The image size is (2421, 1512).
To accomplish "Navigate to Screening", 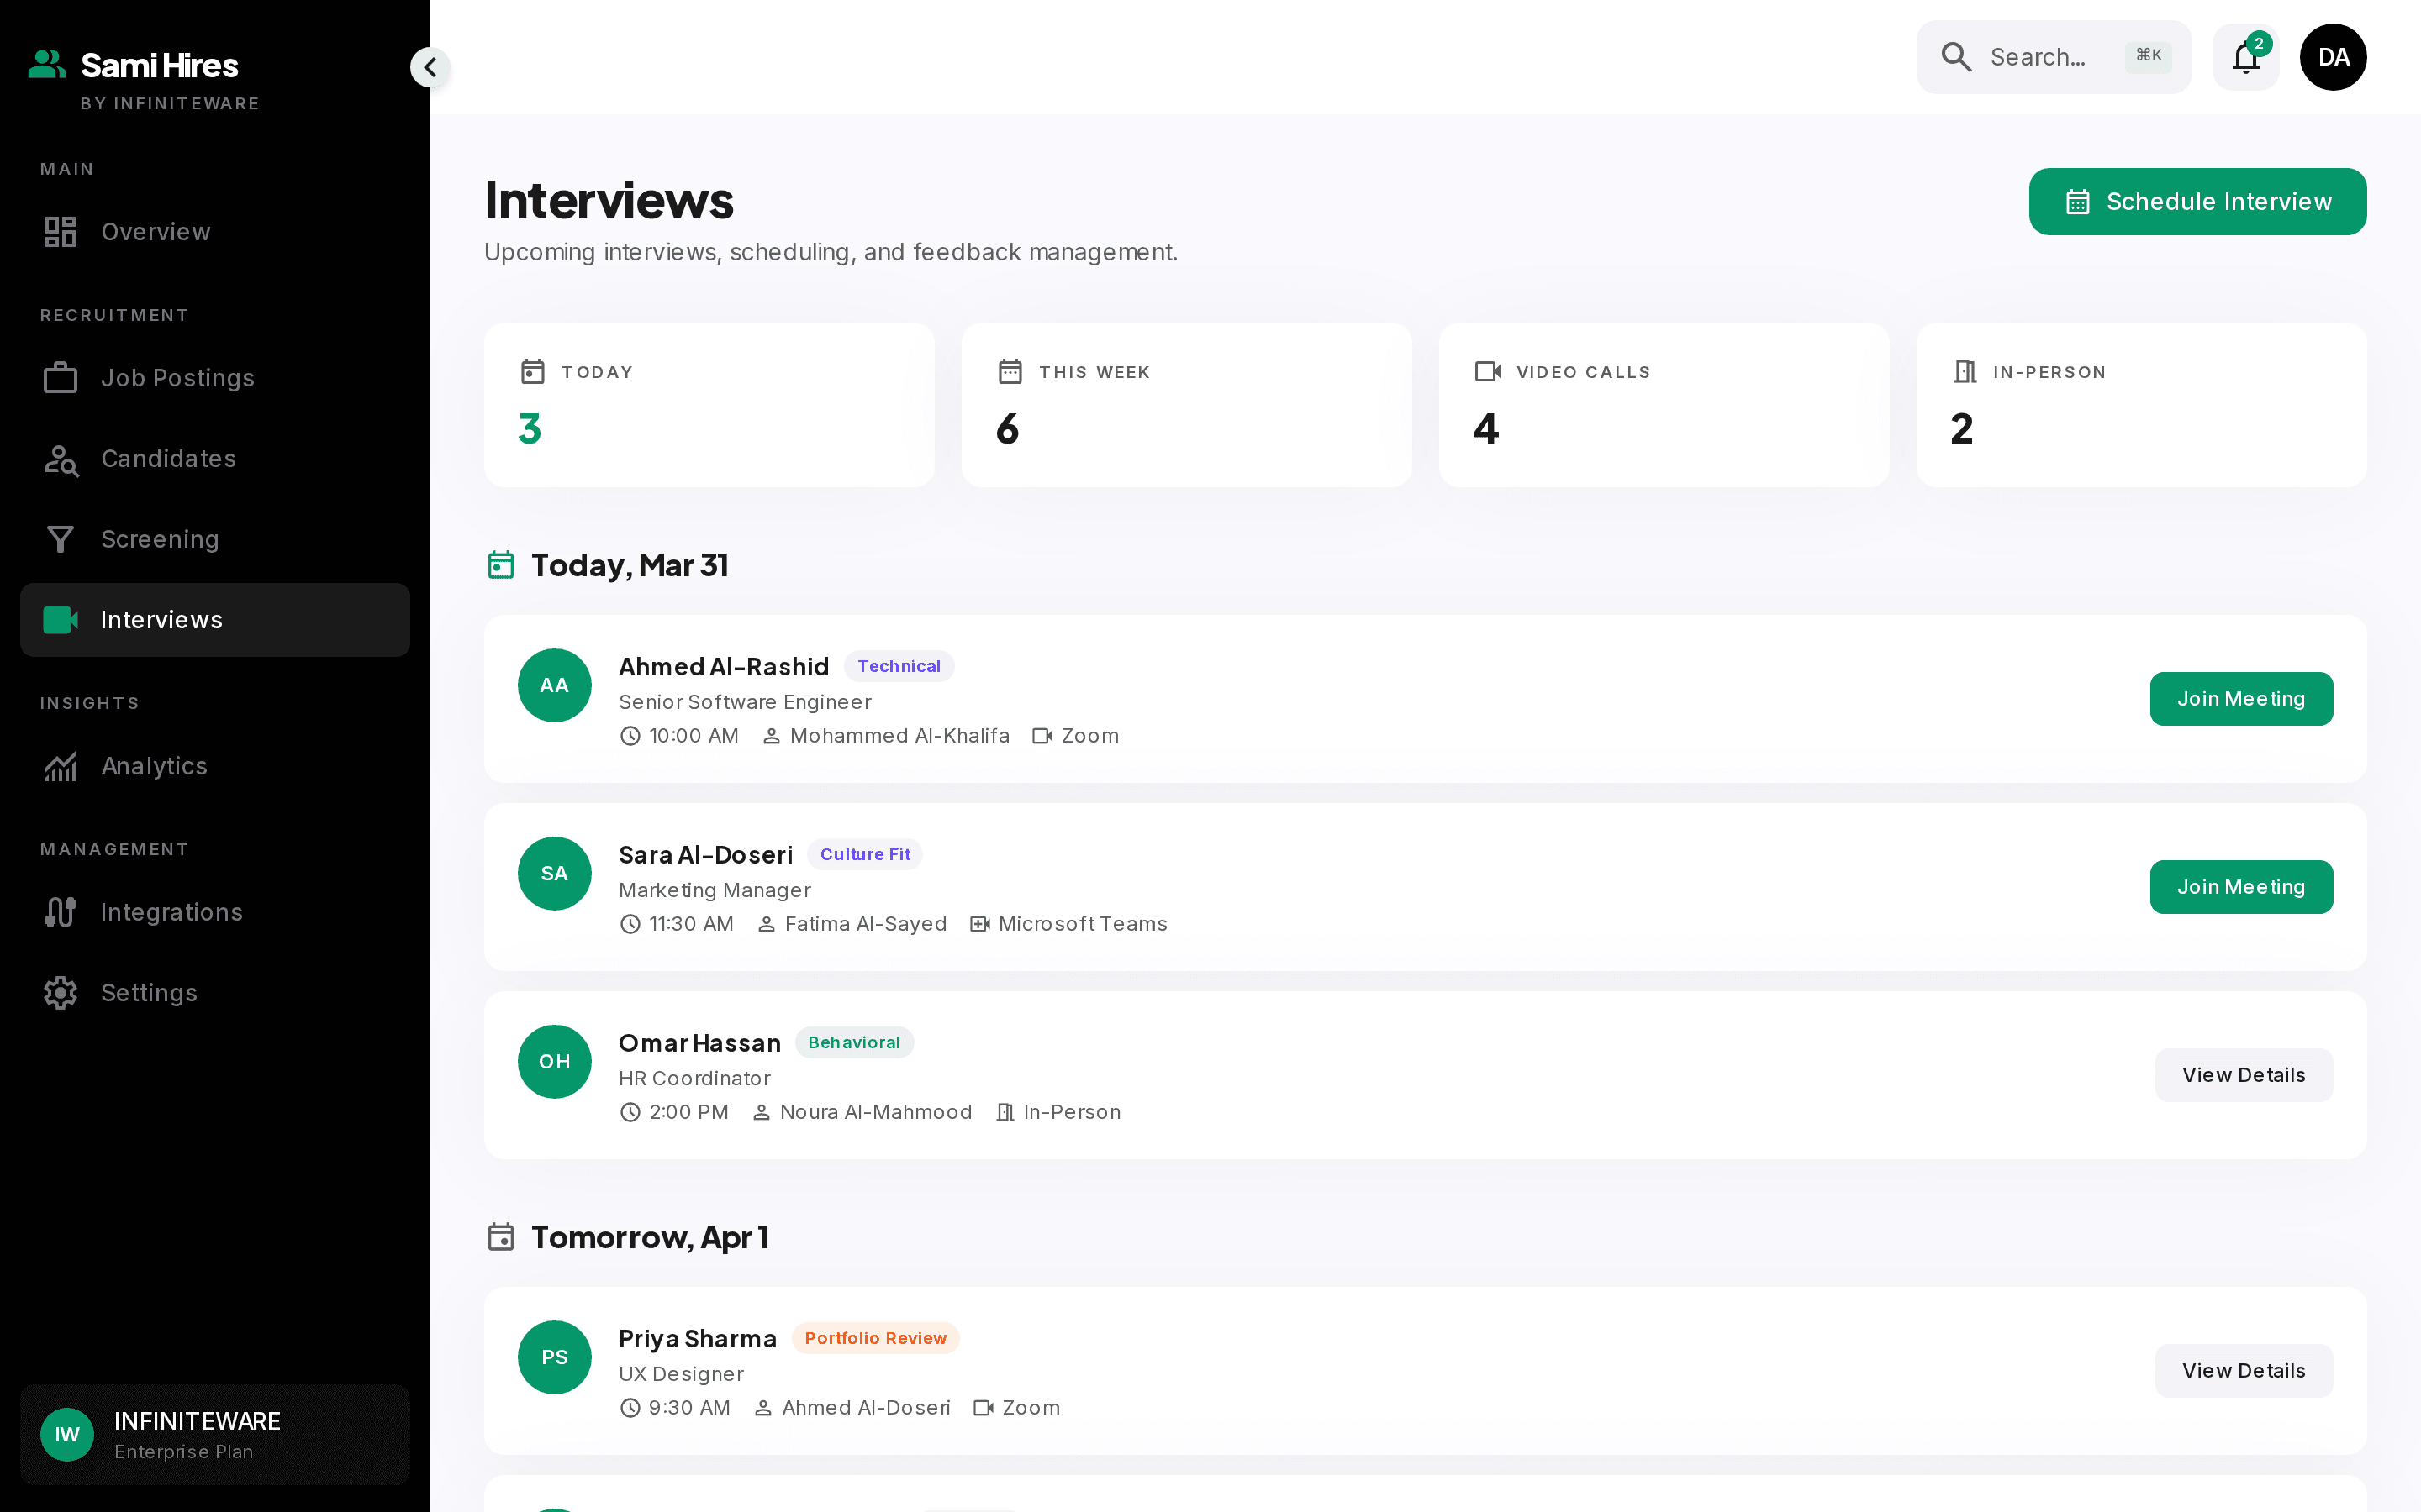I will 215,540.
